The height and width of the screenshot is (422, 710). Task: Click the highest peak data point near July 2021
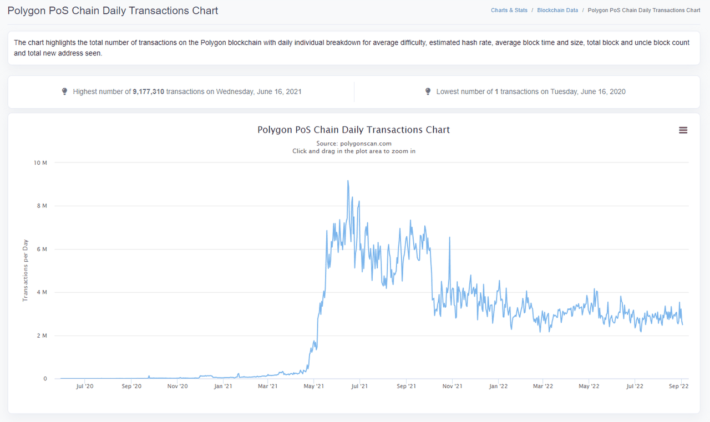point(347,180)
